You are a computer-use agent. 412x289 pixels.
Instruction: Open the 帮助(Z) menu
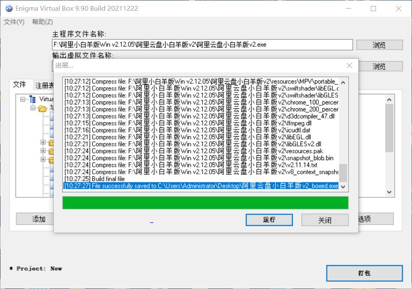41,21
